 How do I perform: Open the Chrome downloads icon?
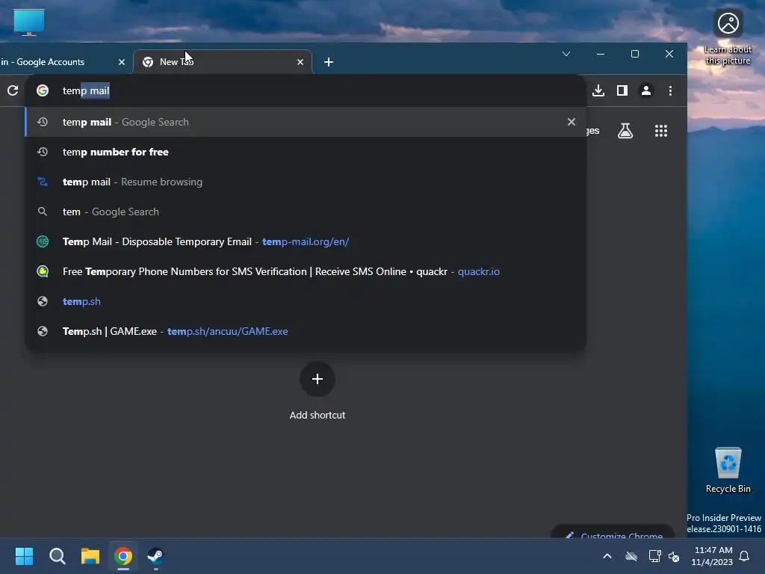coord(598,90)
